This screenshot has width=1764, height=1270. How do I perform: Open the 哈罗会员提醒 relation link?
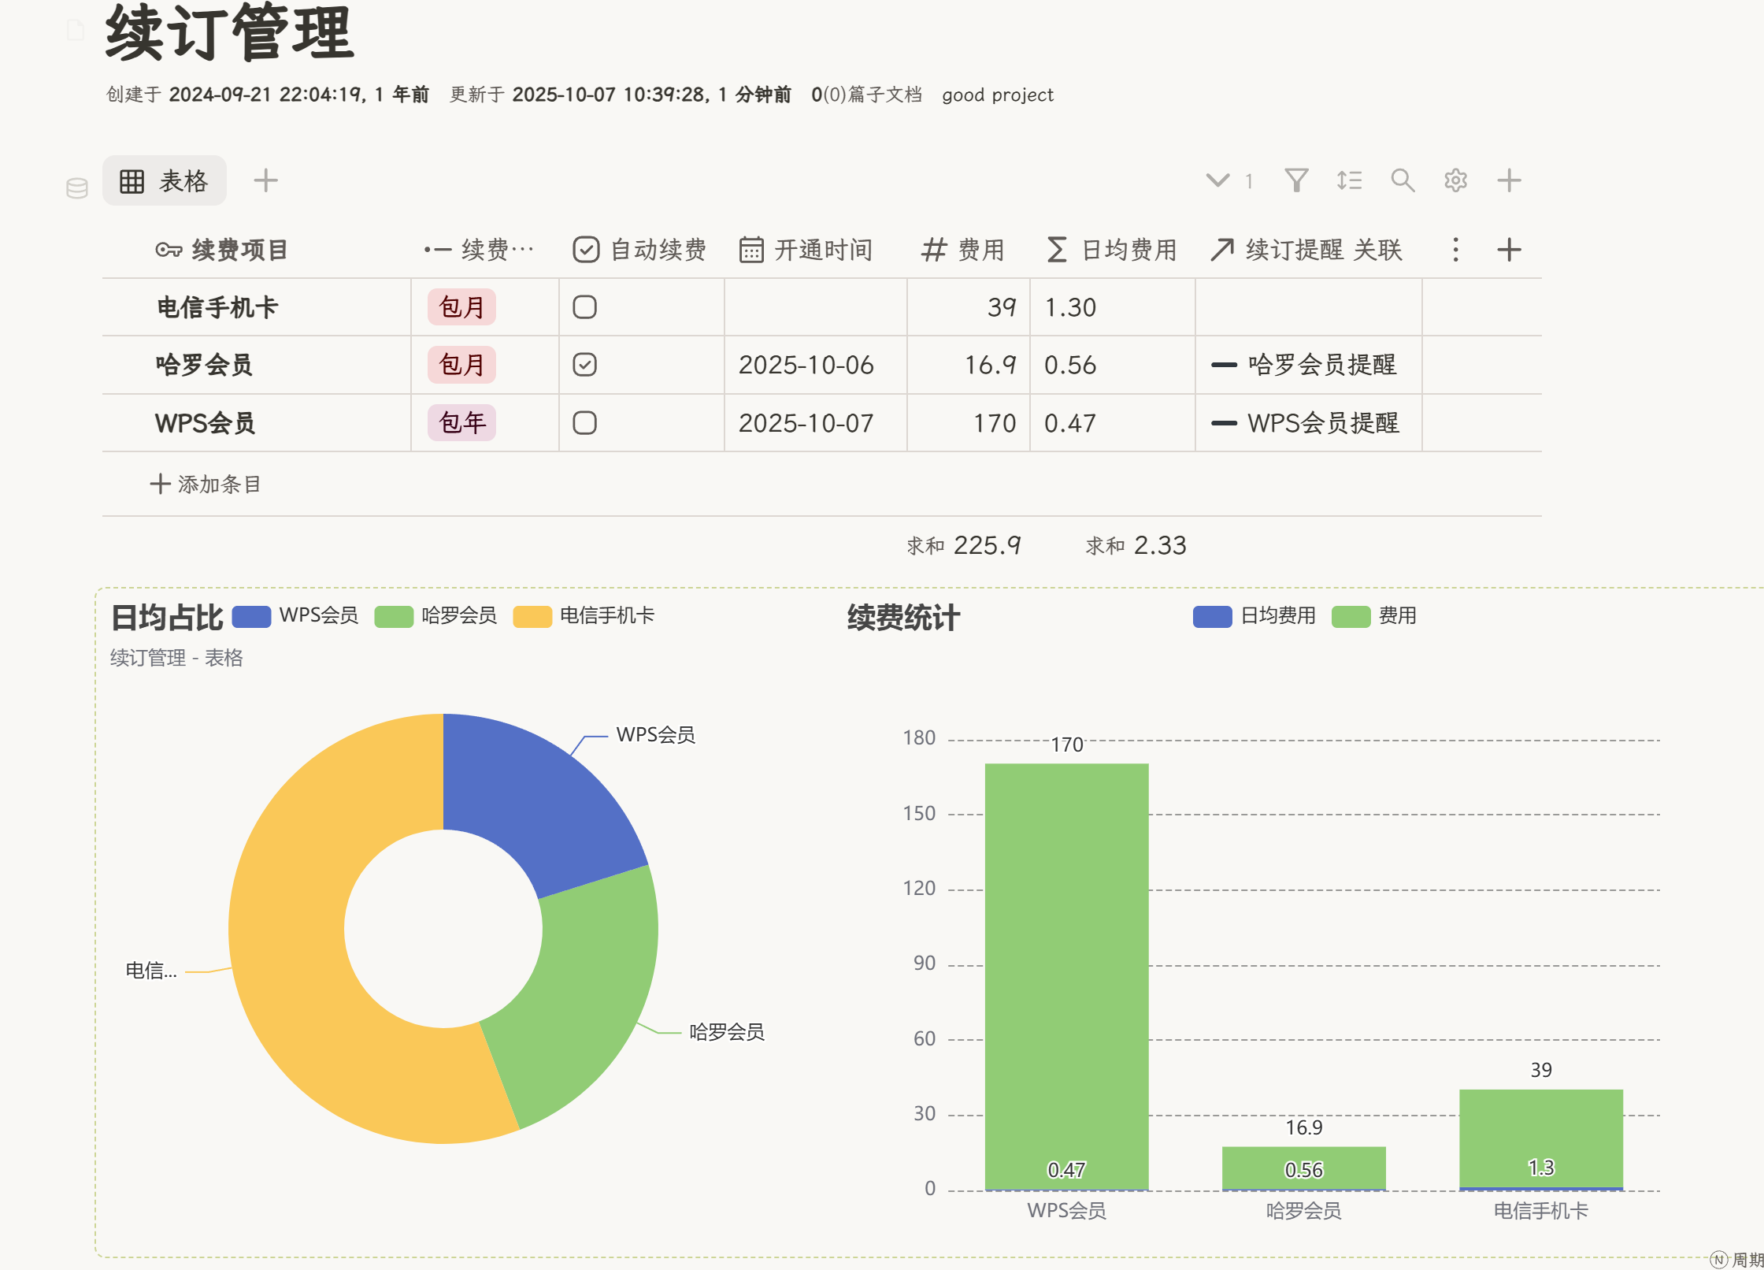[x=1321, y=365]
